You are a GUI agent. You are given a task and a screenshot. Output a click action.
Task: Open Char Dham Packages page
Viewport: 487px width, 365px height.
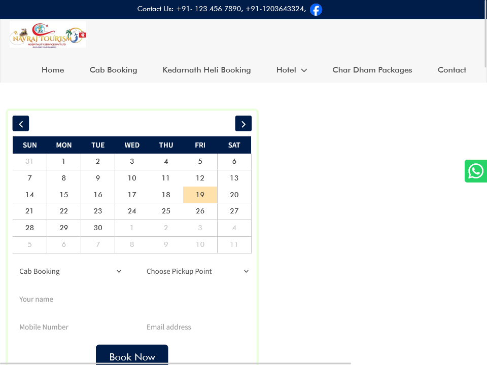(372, 70)
